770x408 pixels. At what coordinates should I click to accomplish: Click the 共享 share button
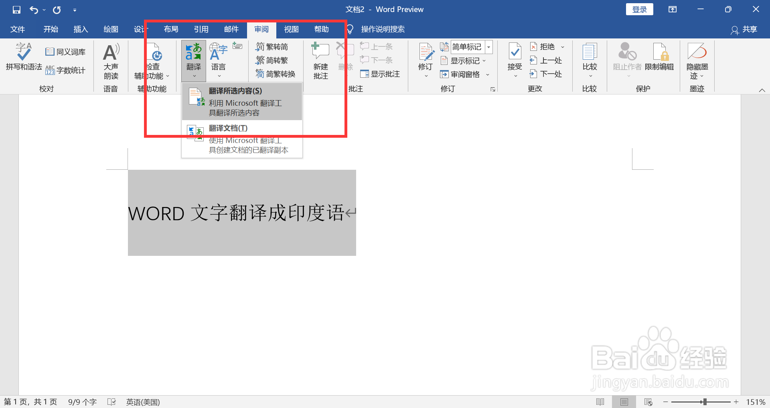pyautogui.click(x=744, y=29)
